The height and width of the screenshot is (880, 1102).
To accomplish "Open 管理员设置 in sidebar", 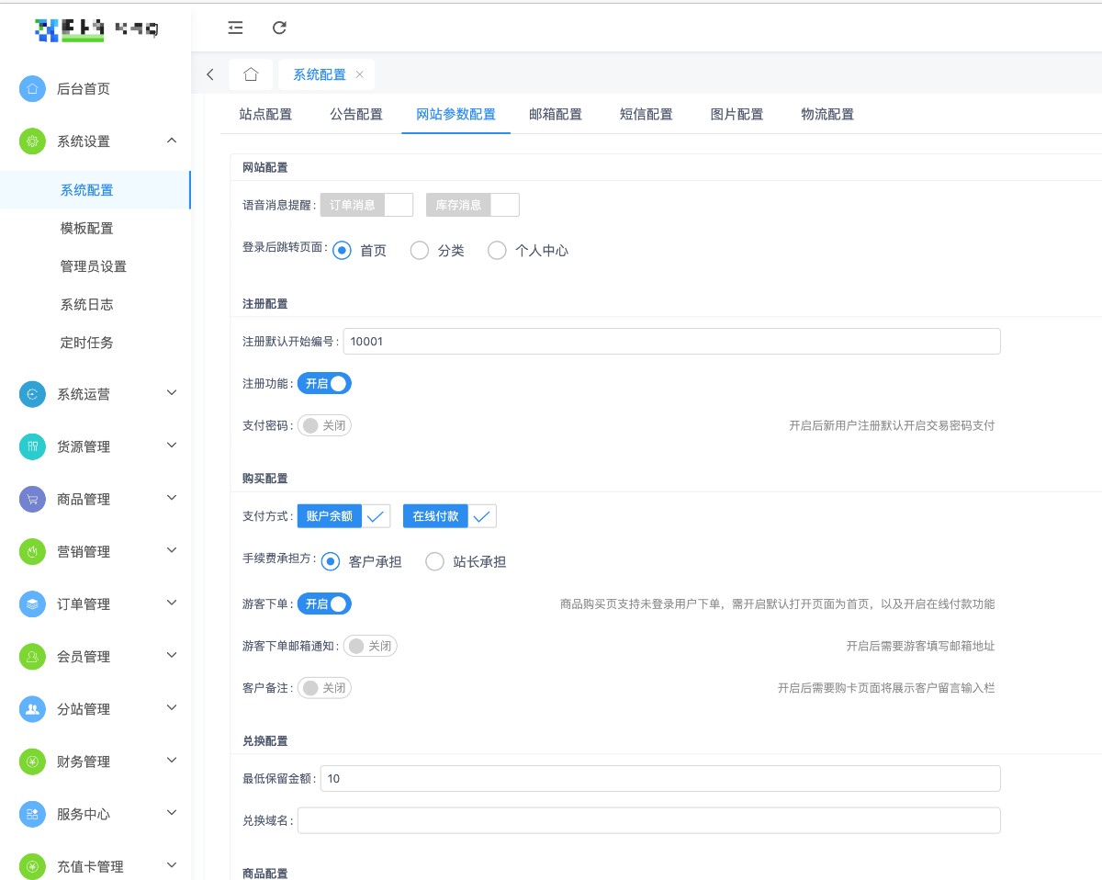I will pyautogui.click(x=94, y=266).
